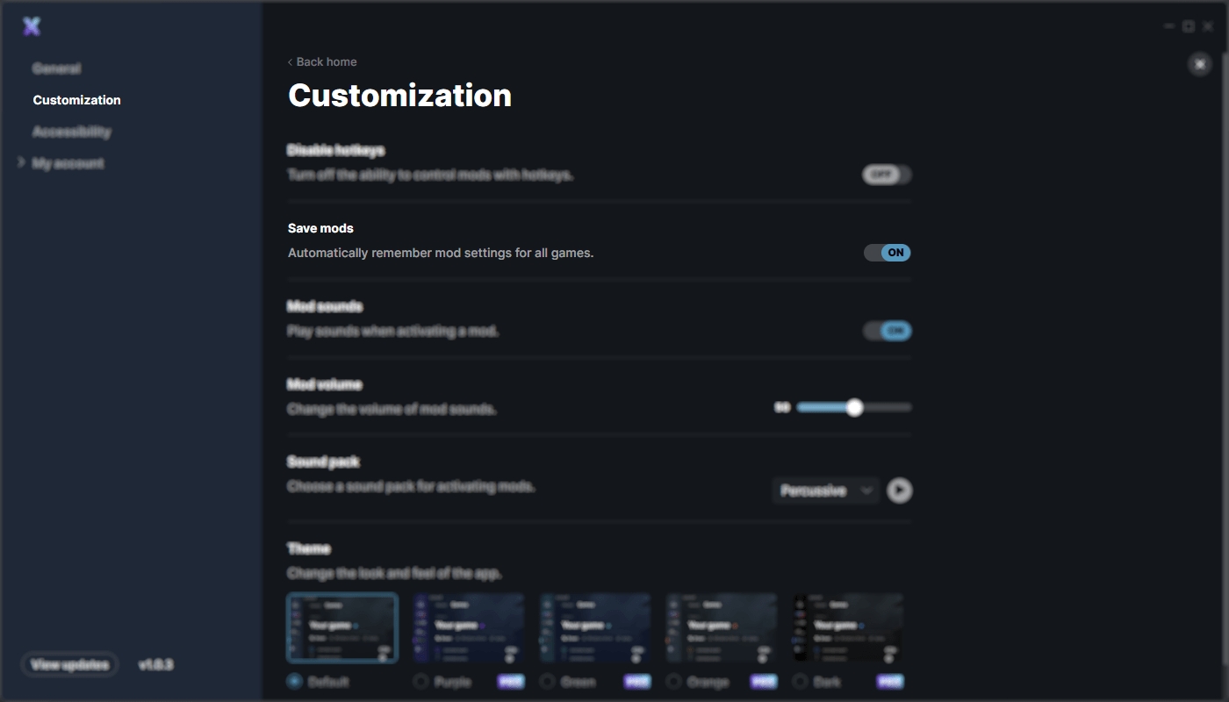This screenshot has width=1229, height=702.
Task: Go to the Accessibility settings page
Action: [x=72, y=132]
